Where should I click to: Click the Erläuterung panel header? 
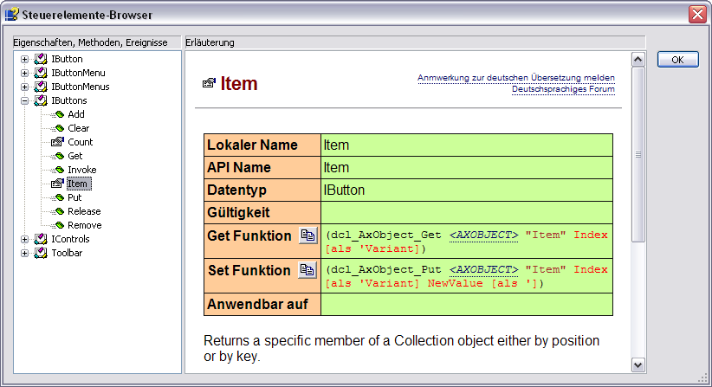pyautogui.click(x=415, y=42)
